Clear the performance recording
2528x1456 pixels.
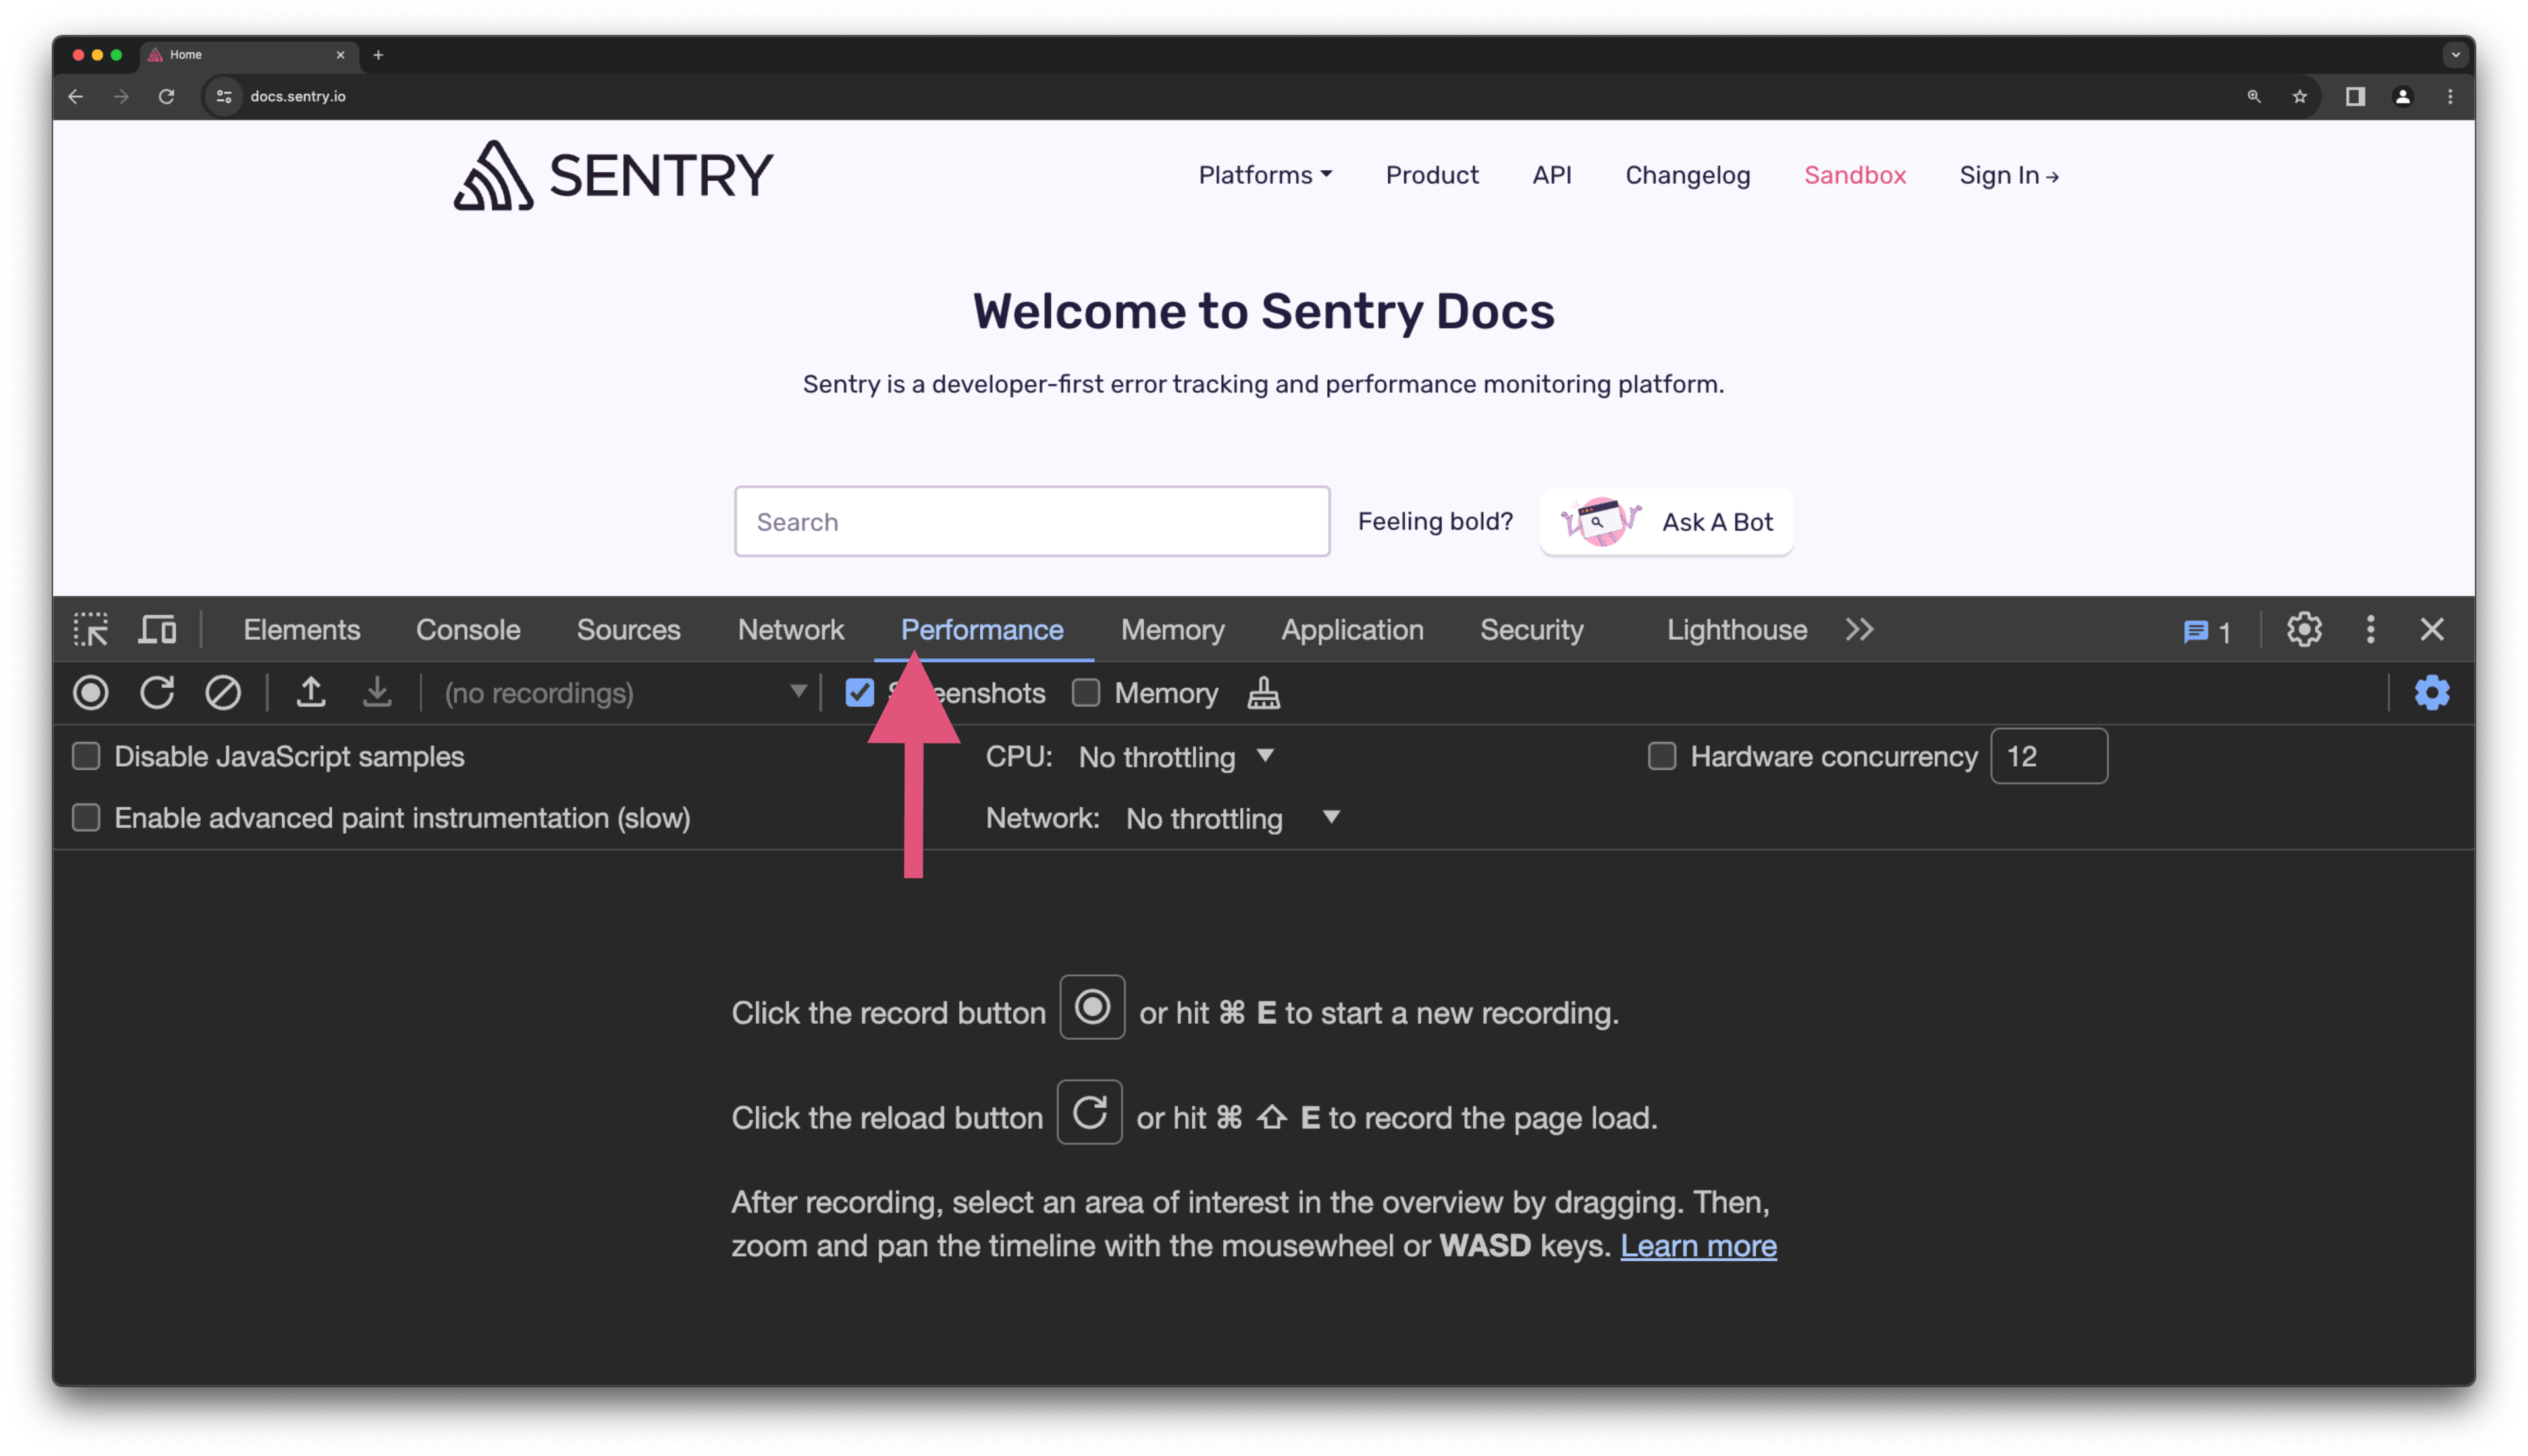[x=223, y=693]
